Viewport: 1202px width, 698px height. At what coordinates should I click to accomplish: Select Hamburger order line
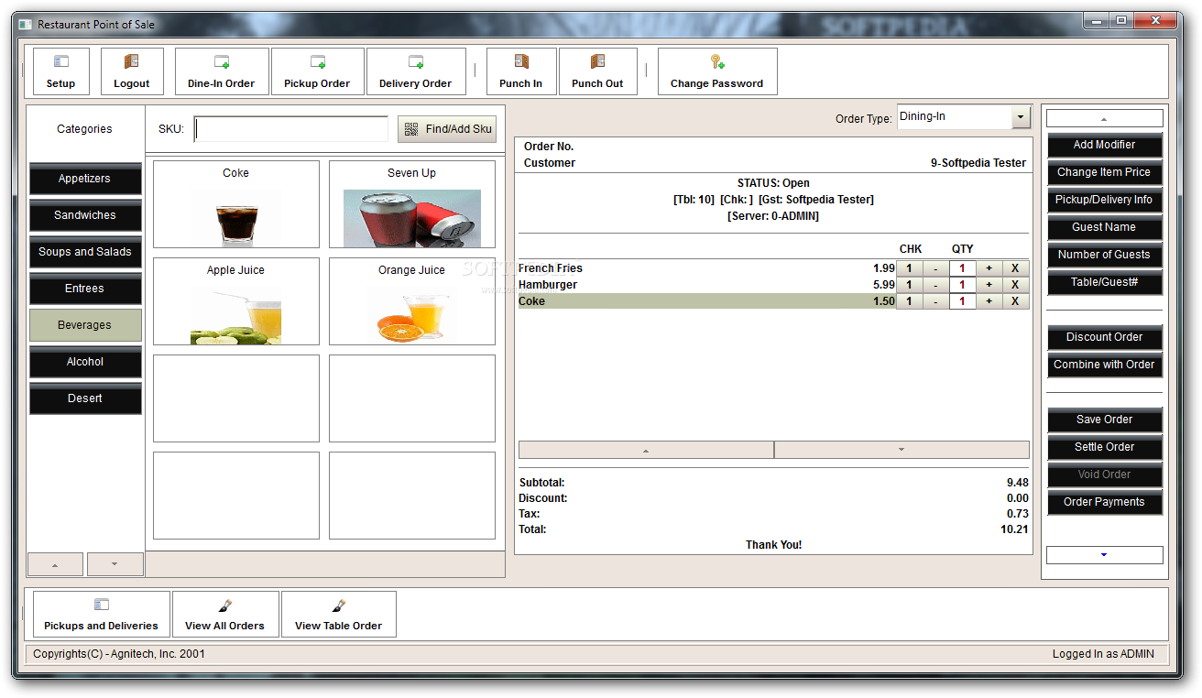click(706, 285)
